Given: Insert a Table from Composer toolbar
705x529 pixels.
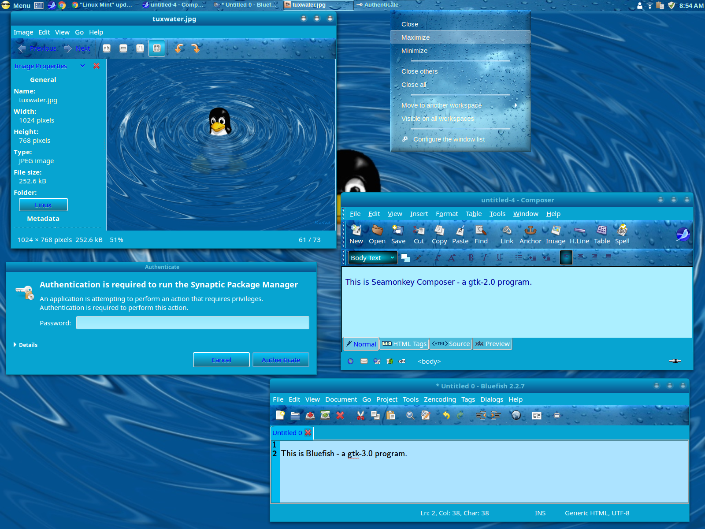Looking at the screenshot, I should [x=602, y=235].
